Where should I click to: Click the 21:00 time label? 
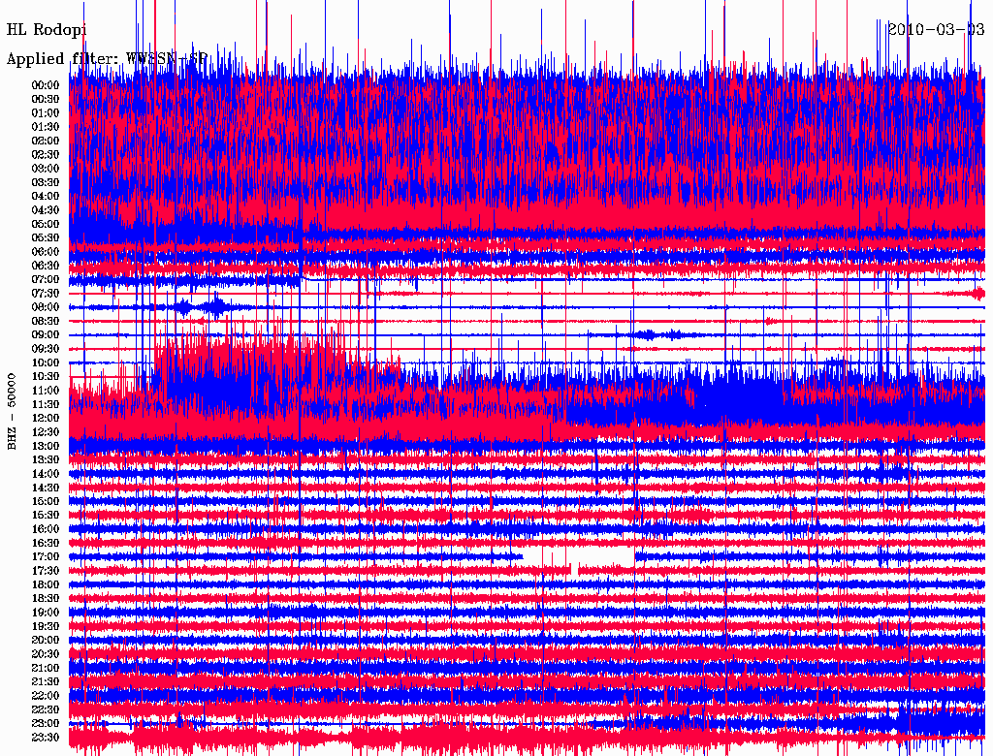46,668
